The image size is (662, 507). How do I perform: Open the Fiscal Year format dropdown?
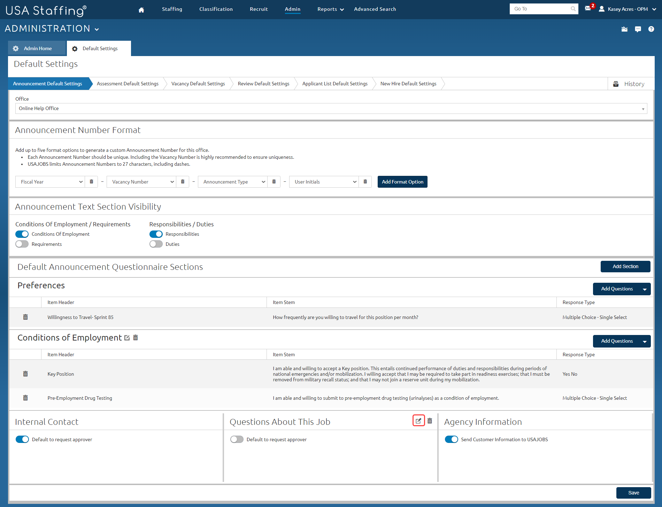(x=50, y=182)
